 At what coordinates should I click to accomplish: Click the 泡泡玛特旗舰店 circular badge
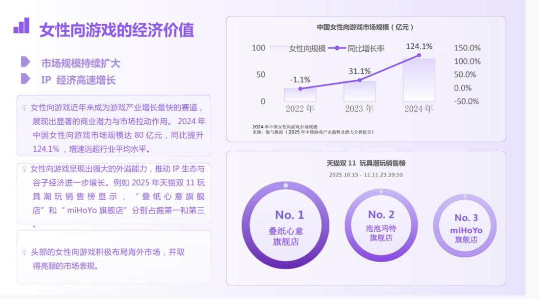(x=382, y=226)
